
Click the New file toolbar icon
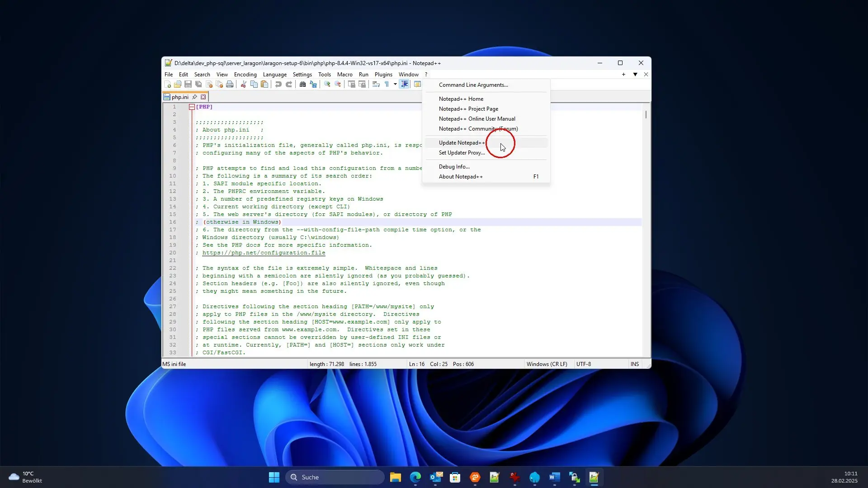[x=167, y=84]
